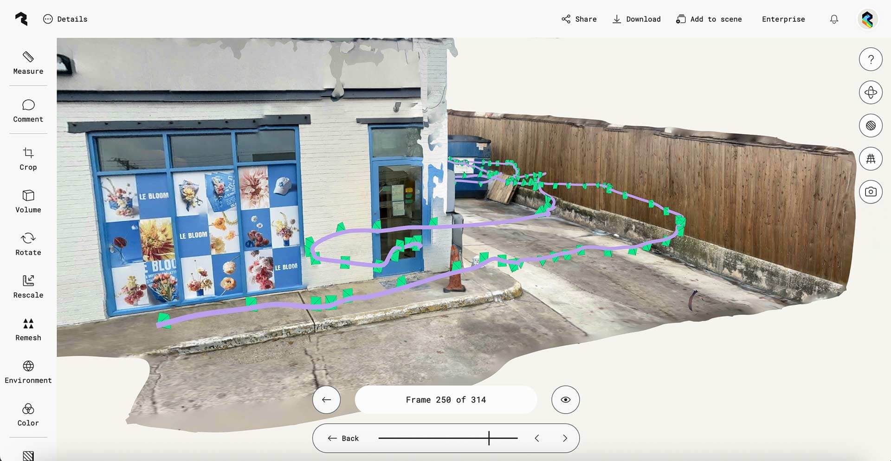The image size is (891, 461).
Task: Toggle the material shading mode
Action: click(x=871, y=125)
